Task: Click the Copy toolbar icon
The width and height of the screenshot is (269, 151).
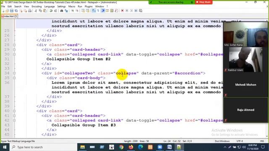Action: point(40,10)
